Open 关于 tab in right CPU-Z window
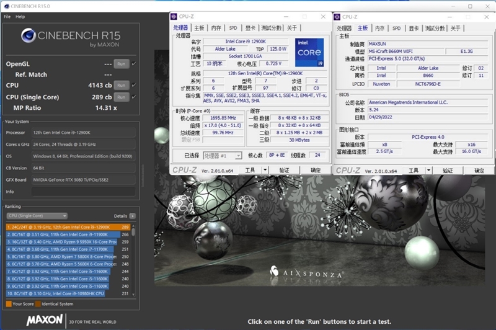Viewport: 496px width, 330px height. [456, 28]
